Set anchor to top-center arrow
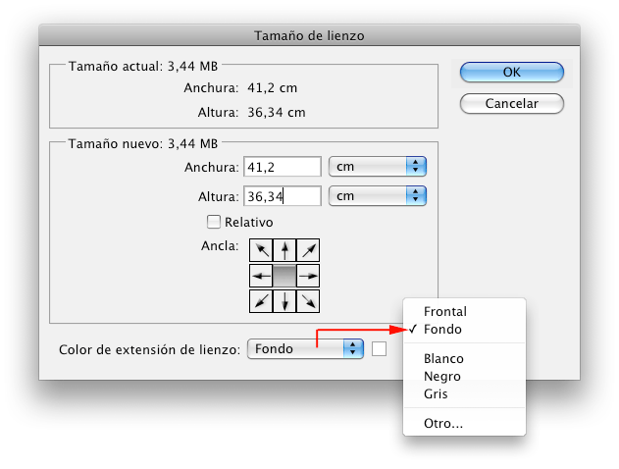Image resolution: width=619 pixels, height=469 pixels. click(284, 250)
